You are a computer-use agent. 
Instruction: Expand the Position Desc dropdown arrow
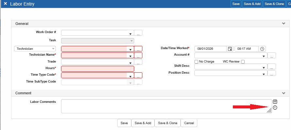click(x=264, y=74)
